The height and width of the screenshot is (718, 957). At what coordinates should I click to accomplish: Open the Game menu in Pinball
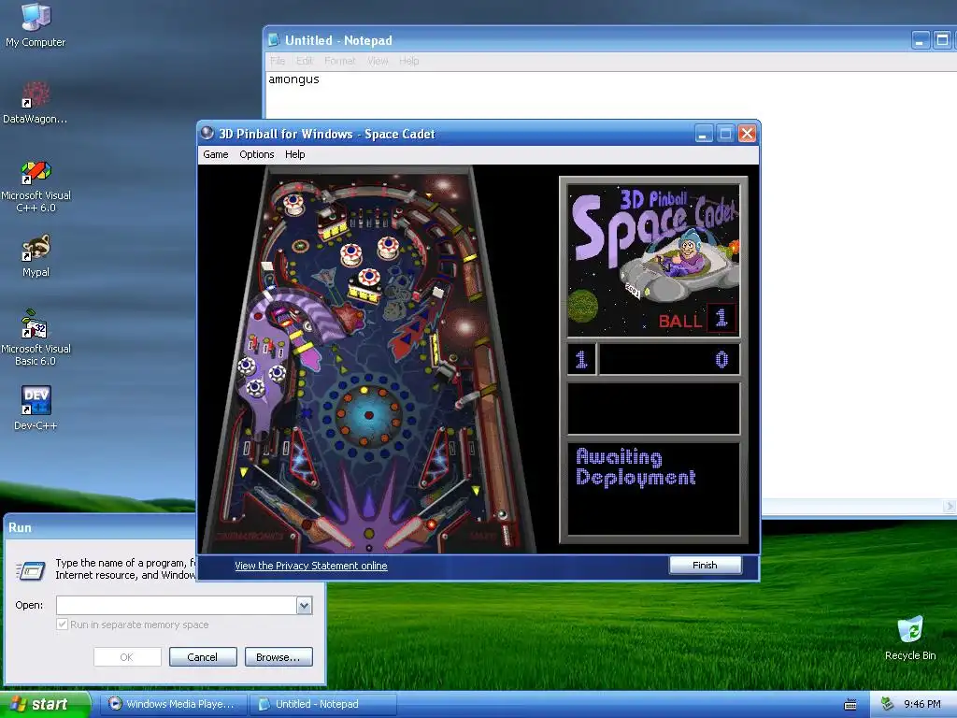(216, 154)
